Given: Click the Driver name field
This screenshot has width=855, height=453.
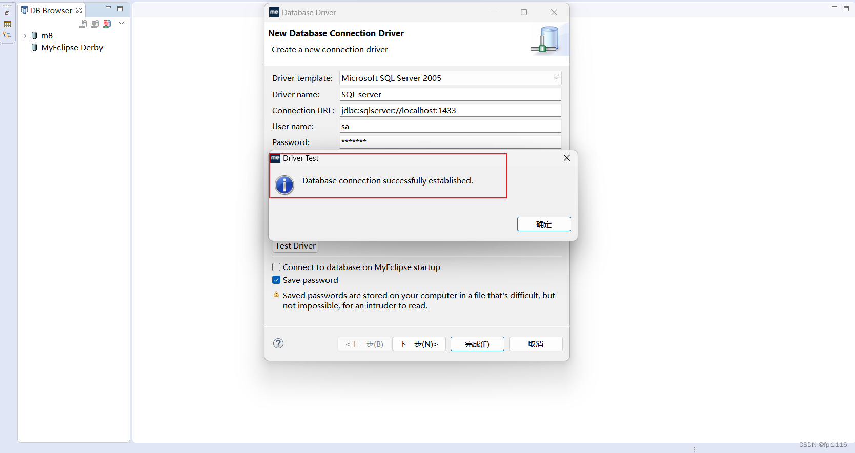Looking at the screenshot, I should click(451, 94).
